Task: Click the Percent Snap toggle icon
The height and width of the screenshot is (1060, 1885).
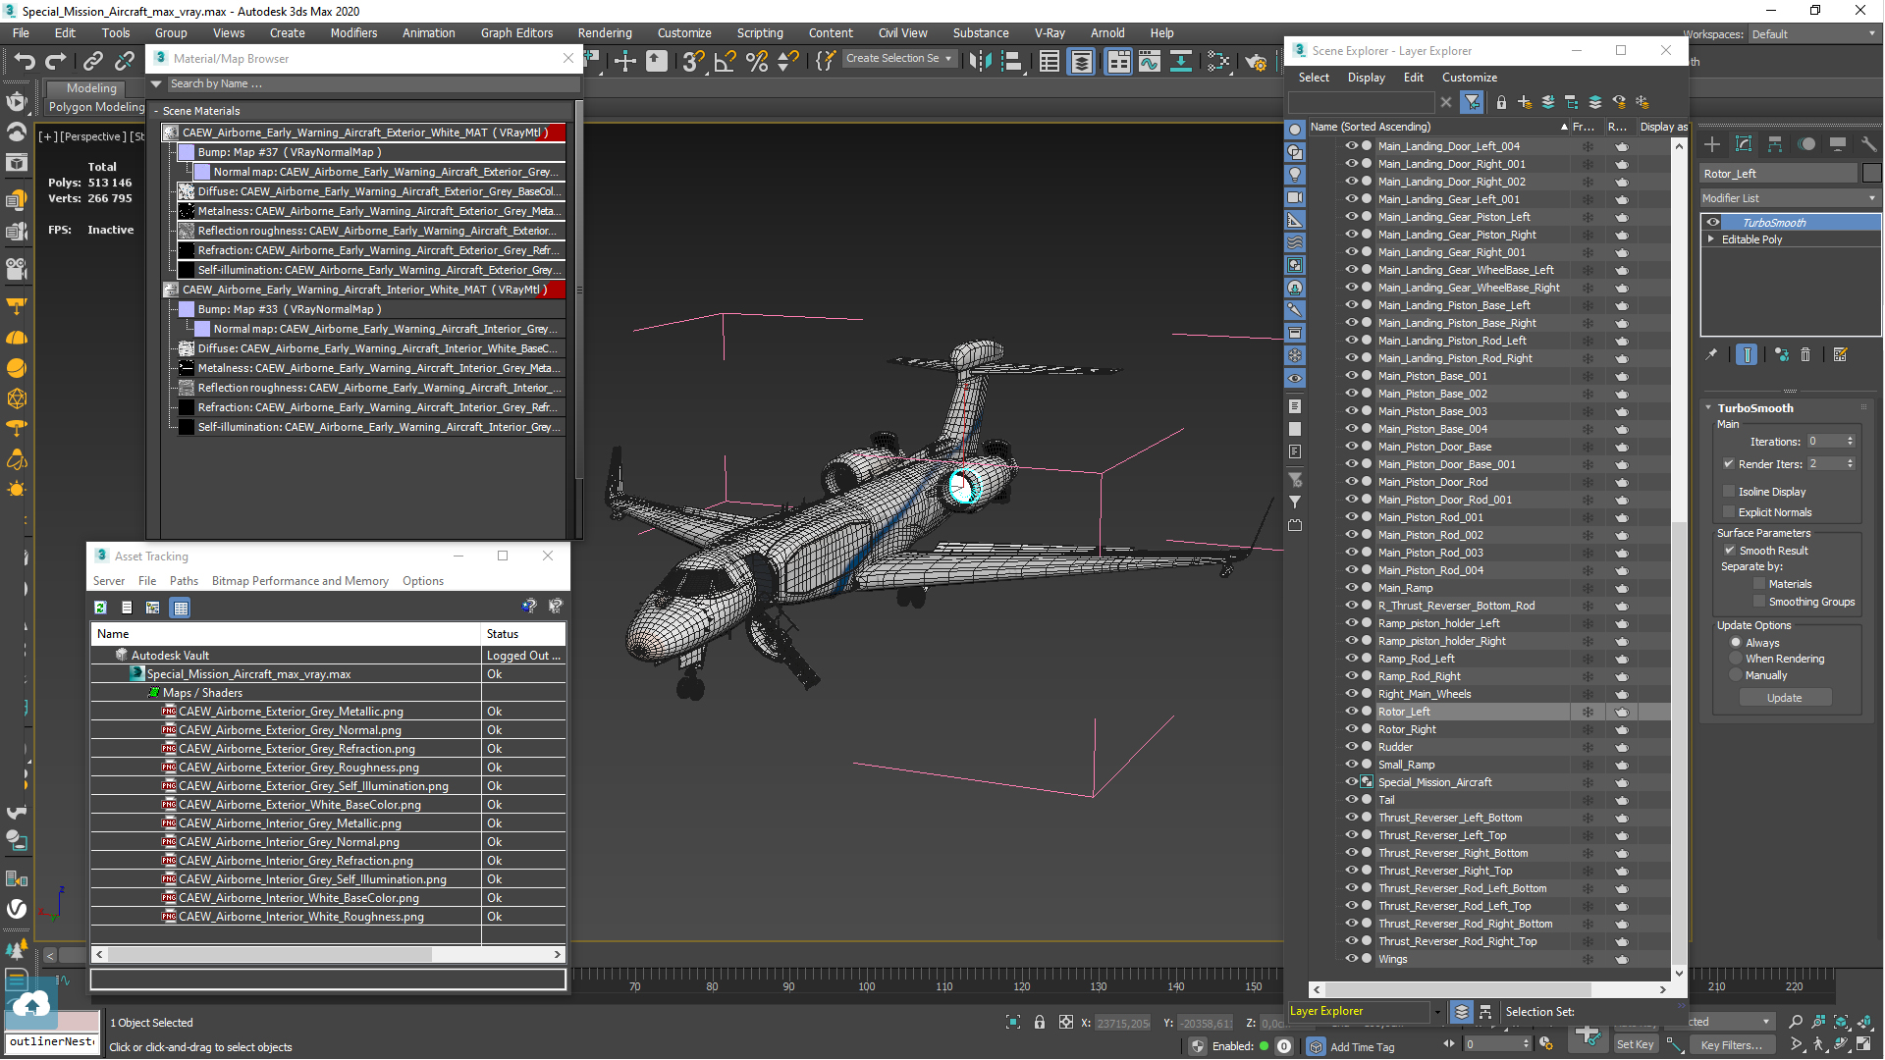Action: click(756, 62)
